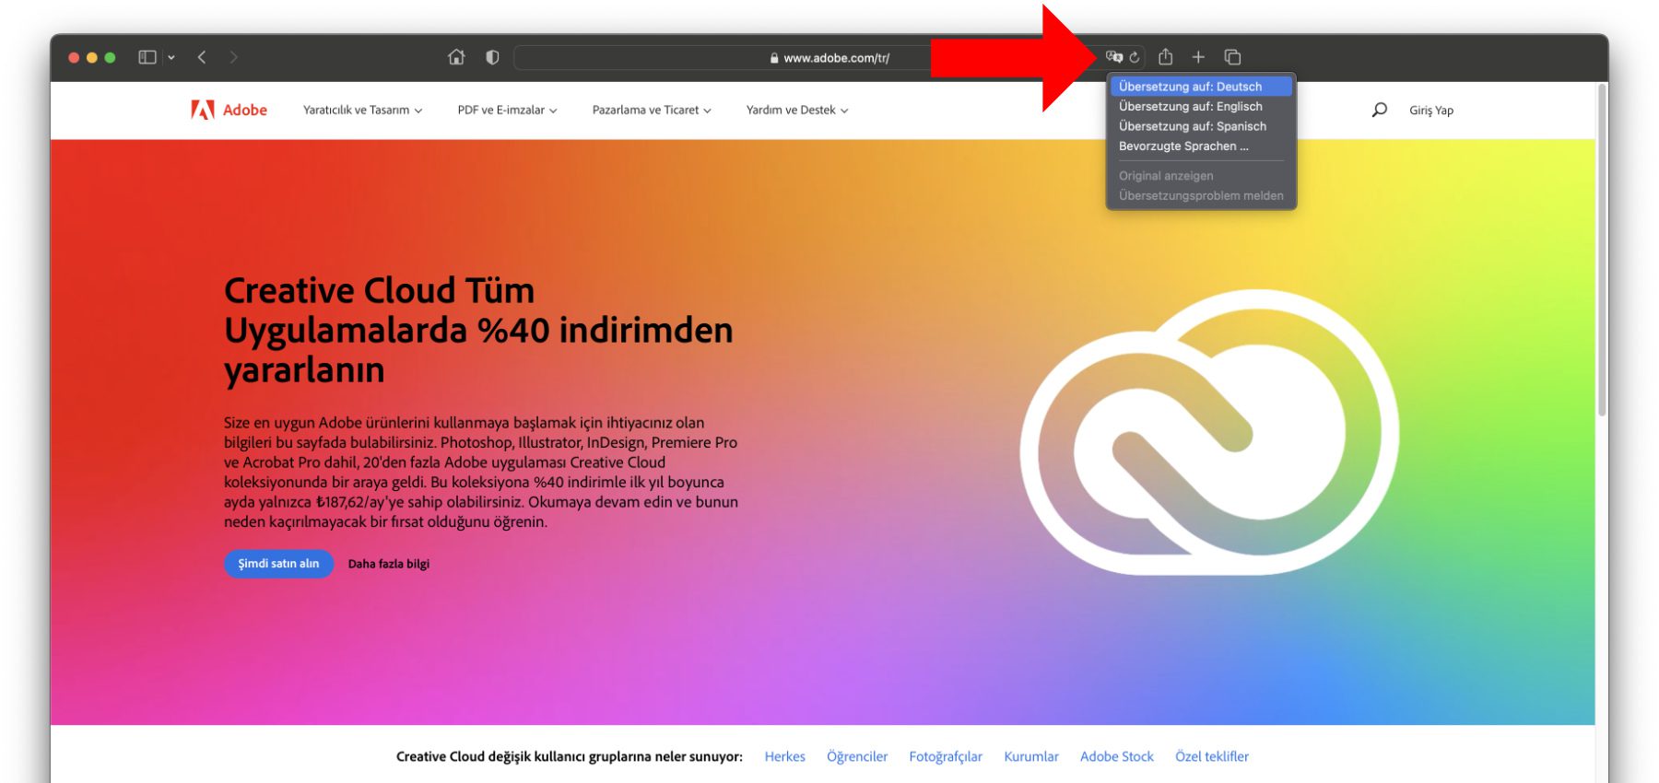1659x783 pixels.
Task: Choose Original anzeigen in the translate menu
Action: point(1201,176)
